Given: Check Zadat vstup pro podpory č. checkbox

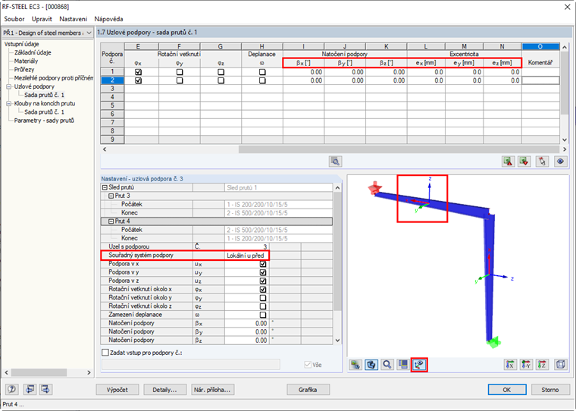Looking at the screenshot, I should pos(105,353).
